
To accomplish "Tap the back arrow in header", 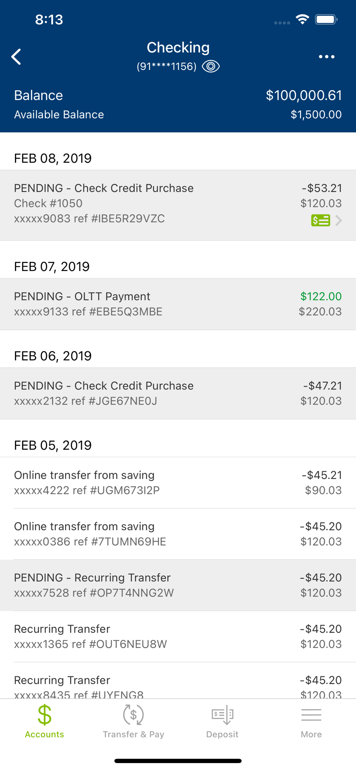I will click(x=16, y=57).
